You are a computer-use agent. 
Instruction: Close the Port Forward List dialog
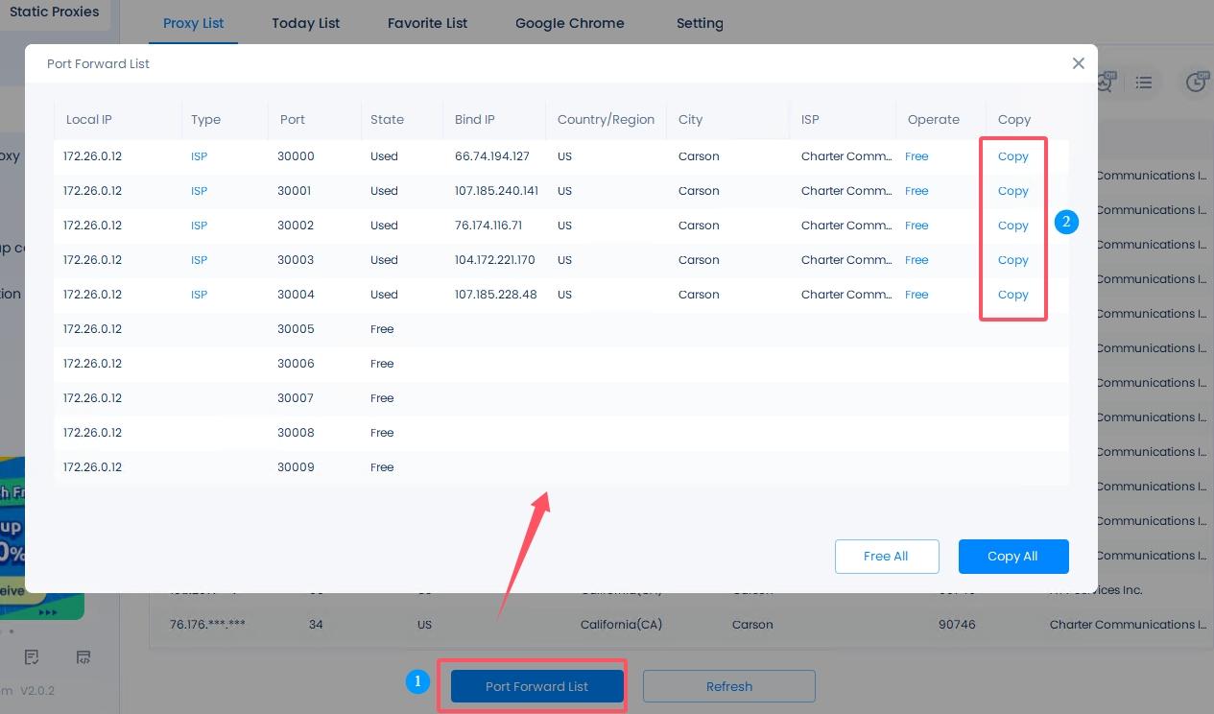[x=1078, y=63]
